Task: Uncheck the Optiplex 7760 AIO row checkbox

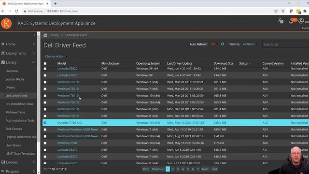Action: (x=45, y=123)
